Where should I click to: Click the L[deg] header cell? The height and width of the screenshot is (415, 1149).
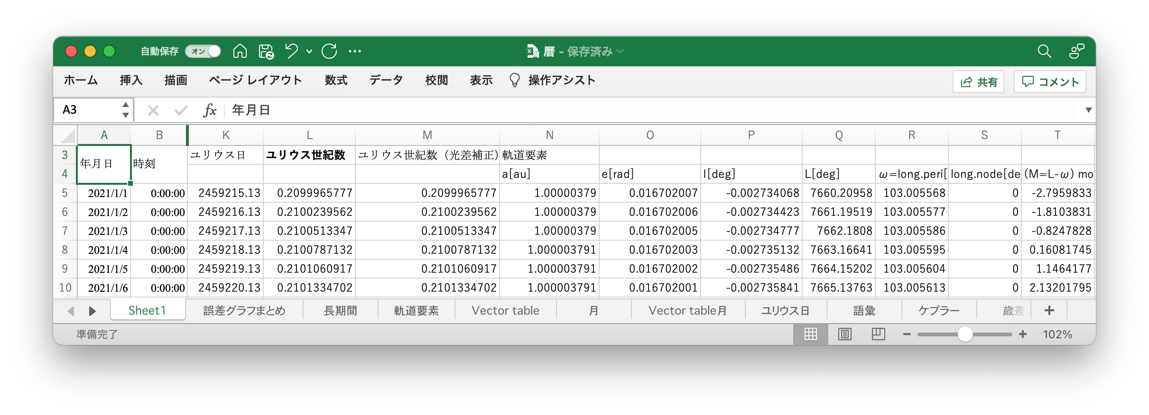pos(839,174)
